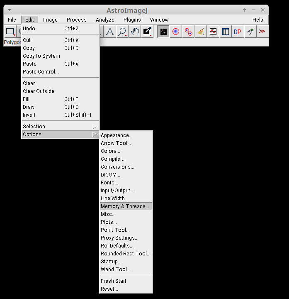
Task: Open the Window menu
Action: (159, 20)
